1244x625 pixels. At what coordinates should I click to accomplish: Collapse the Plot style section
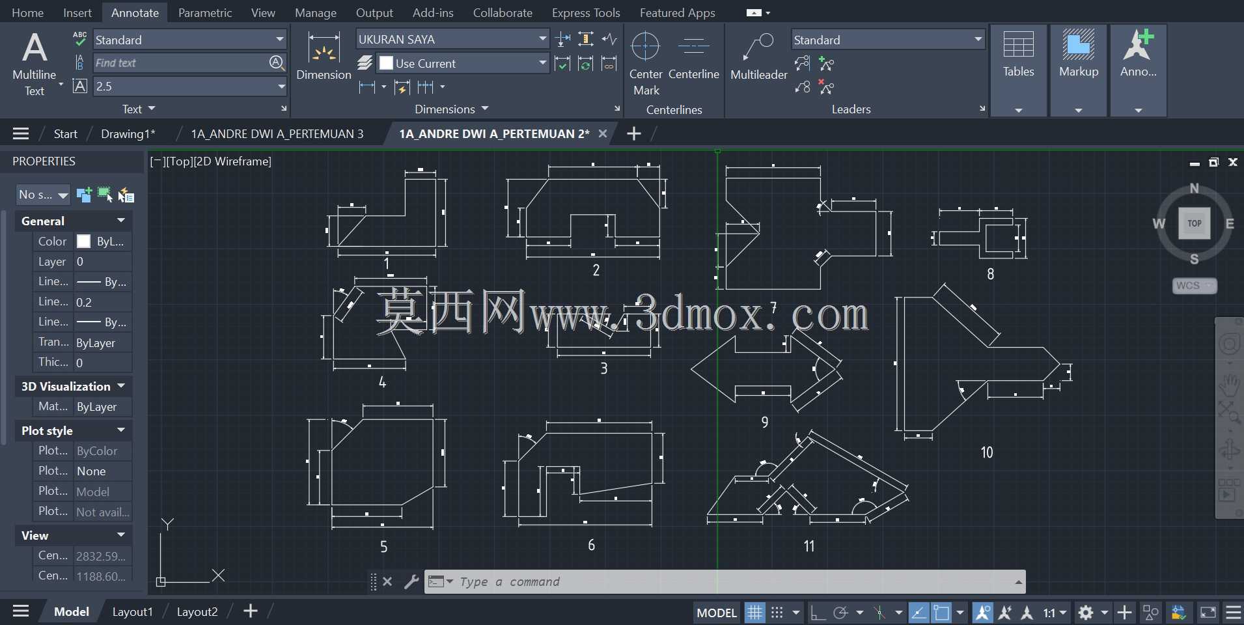point(121,430)
